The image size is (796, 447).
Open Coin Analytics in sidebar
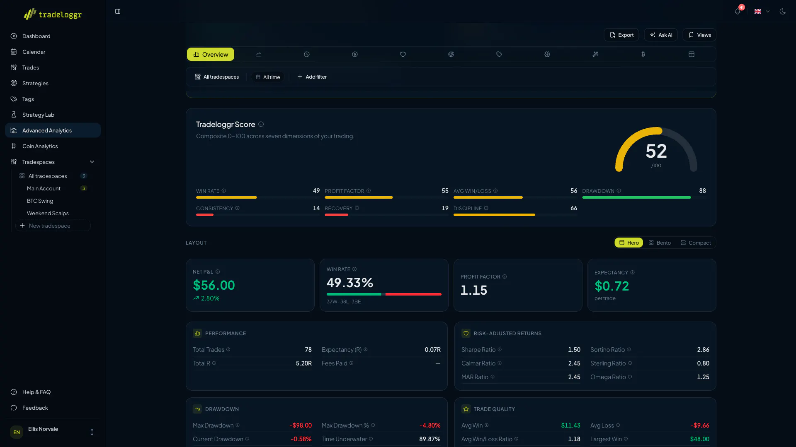click(x=53, y=146)
